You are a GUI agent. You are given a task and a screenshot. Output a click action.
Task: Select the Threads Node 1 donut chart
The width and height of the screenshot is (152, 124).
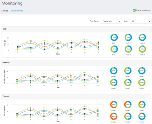pos(114,105)
